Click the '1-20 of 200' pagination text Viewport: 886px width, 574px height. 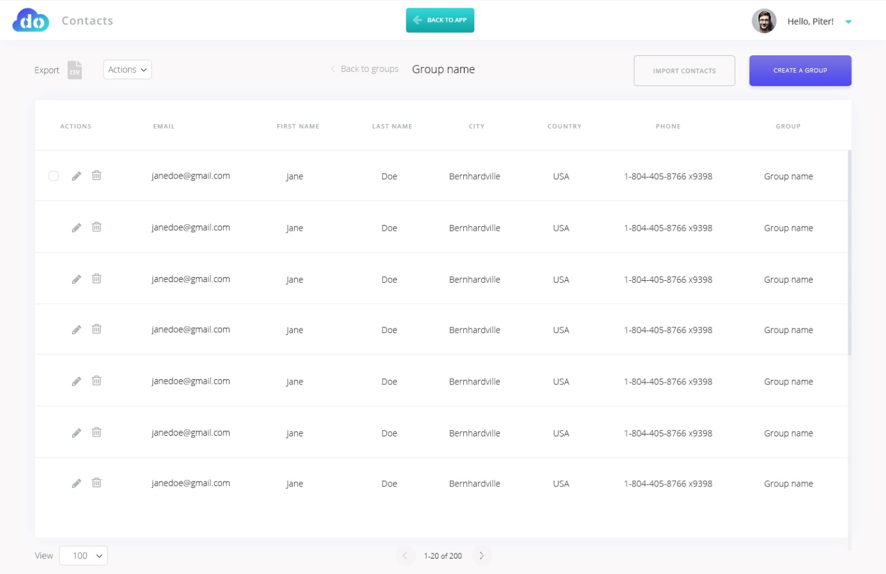pyautogui.click(x=443, y=555)
